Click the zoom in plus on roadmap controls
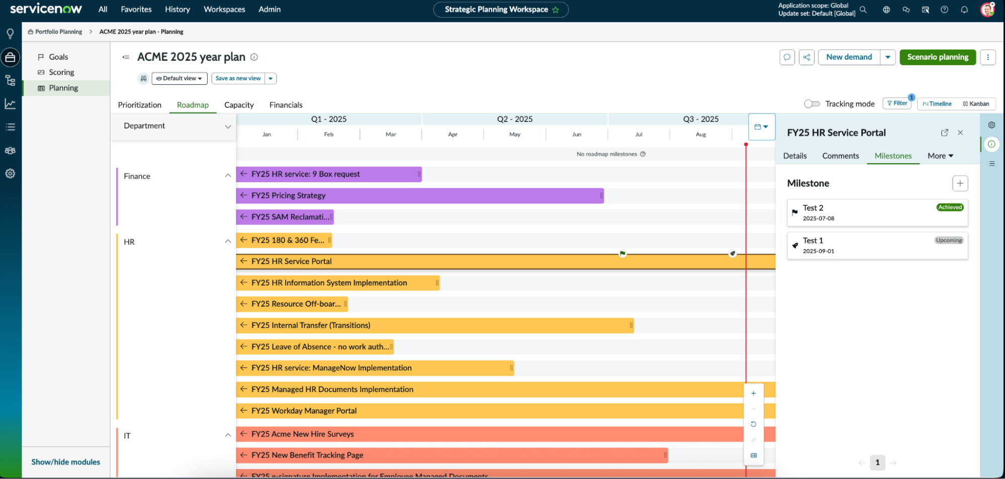Screen dimensions: 1005x479 pyautogui.click(x=753, y=394)
